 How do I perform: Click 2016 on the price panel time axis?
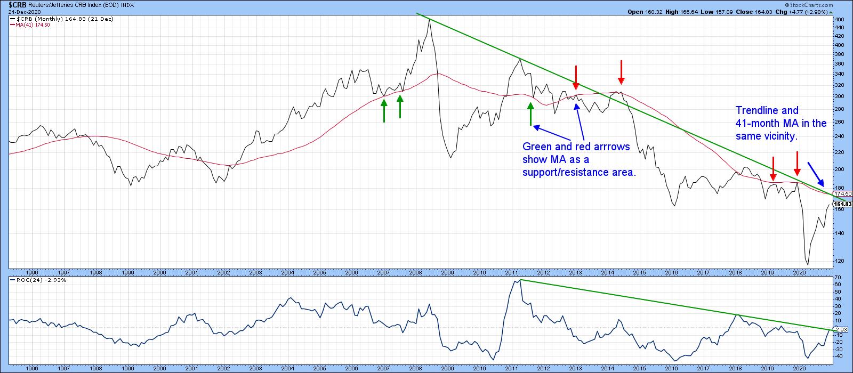[x=672, y=272]
